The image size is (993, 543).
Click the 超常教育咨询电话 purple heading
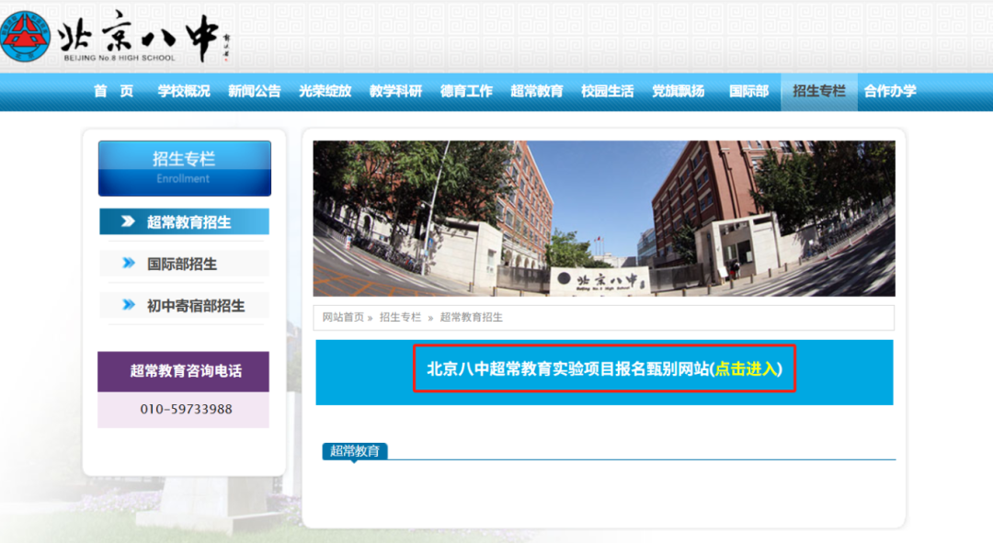[184, 371]
